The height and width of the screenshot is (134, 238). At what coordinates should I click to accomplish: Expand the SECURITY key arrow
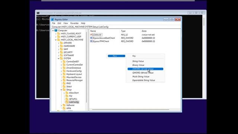(59, 52)
